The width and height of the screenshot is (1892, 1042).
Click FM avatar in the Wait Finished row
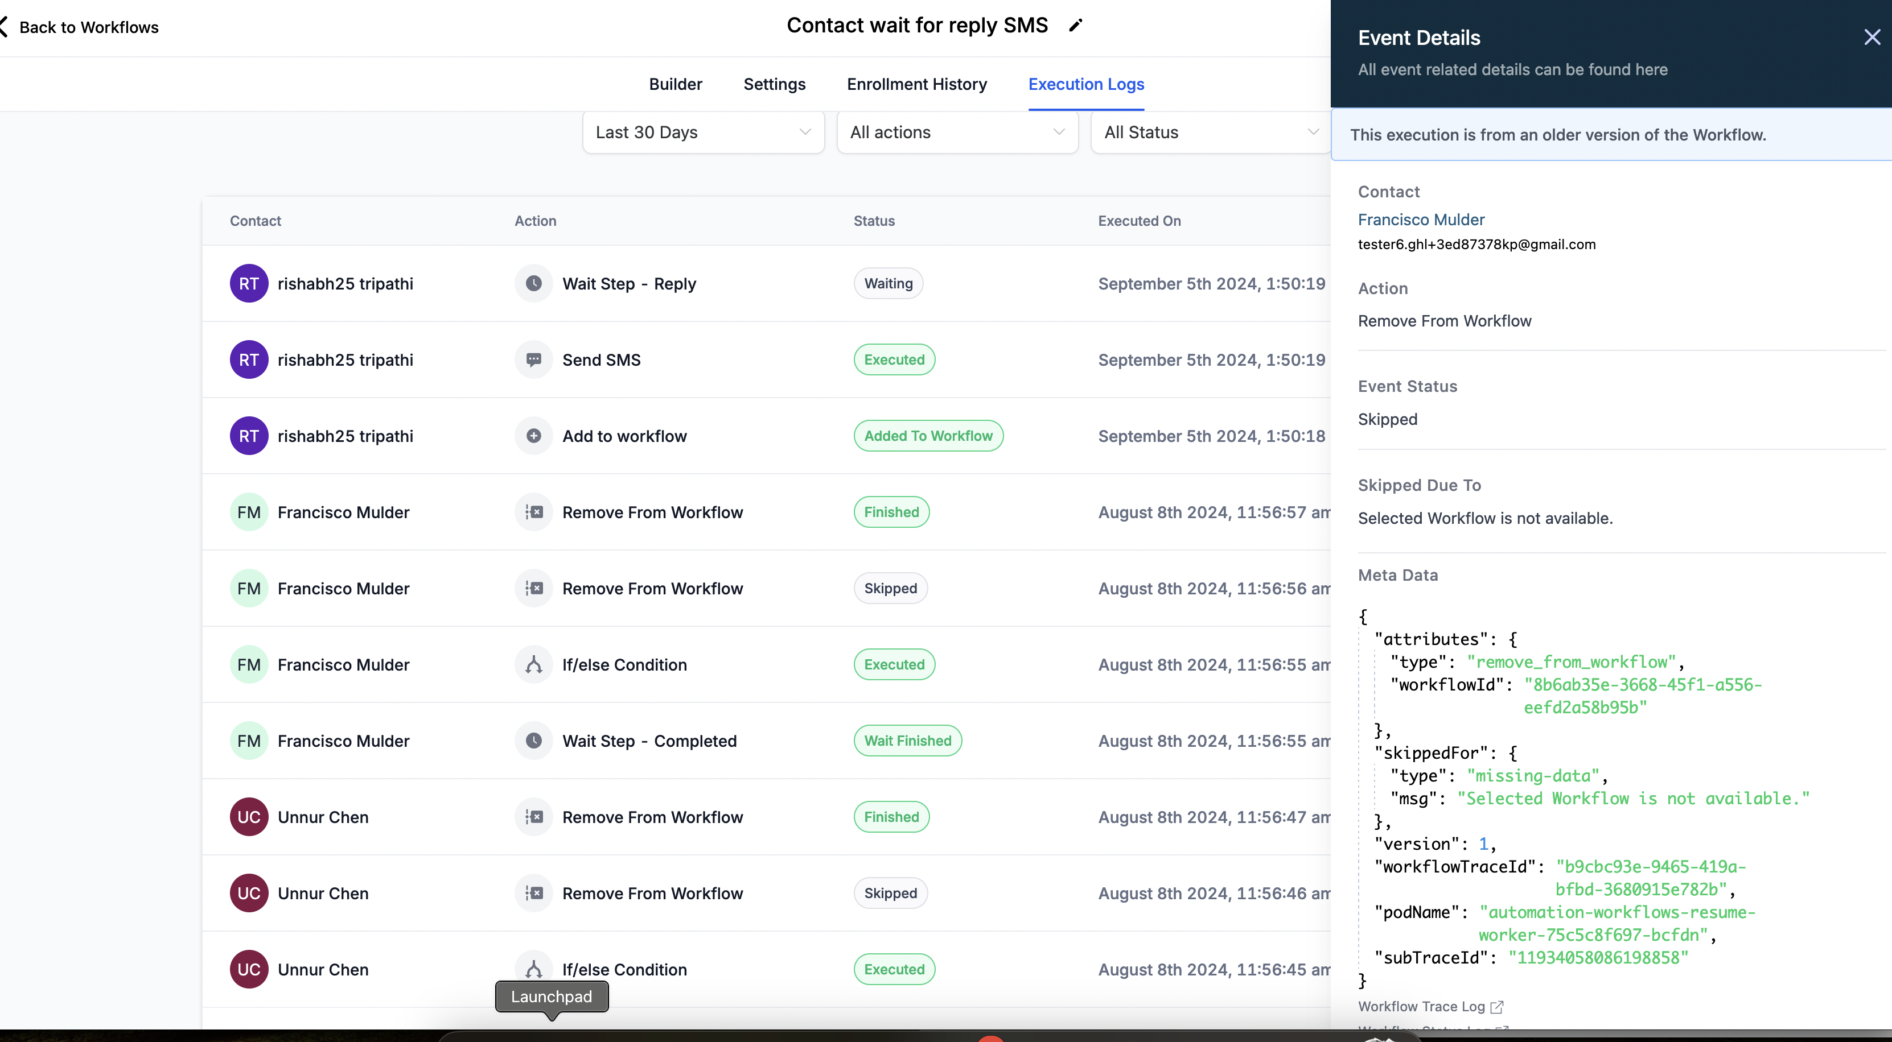point(249,741)
